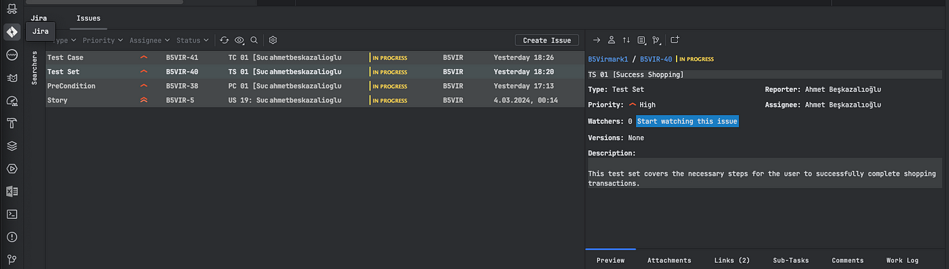949x269 pixels.
Task: Click the transition issue arrow icon
Action: [597, 41]
